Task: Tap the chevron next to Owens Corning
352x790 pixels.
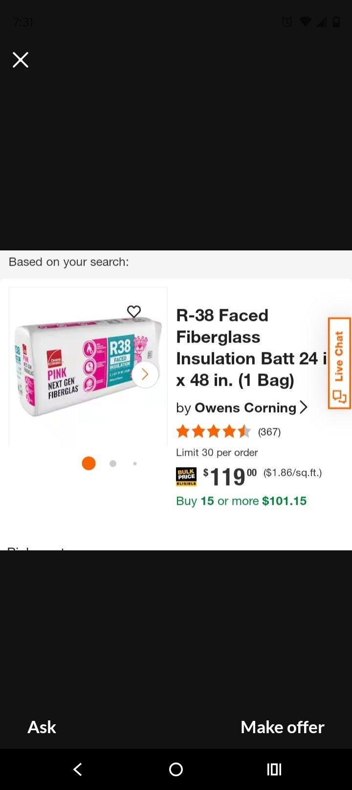Action: pyautogui.click(x=304, y=407)
